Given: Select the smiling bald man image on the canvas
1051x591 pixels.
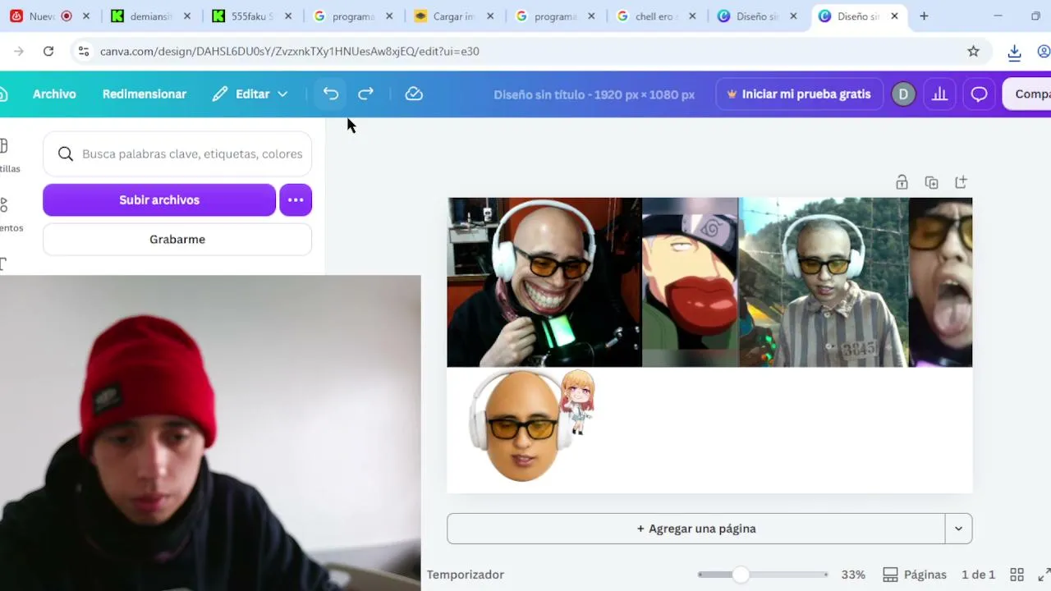Looking at the screenshot, I should coord(544,282).
